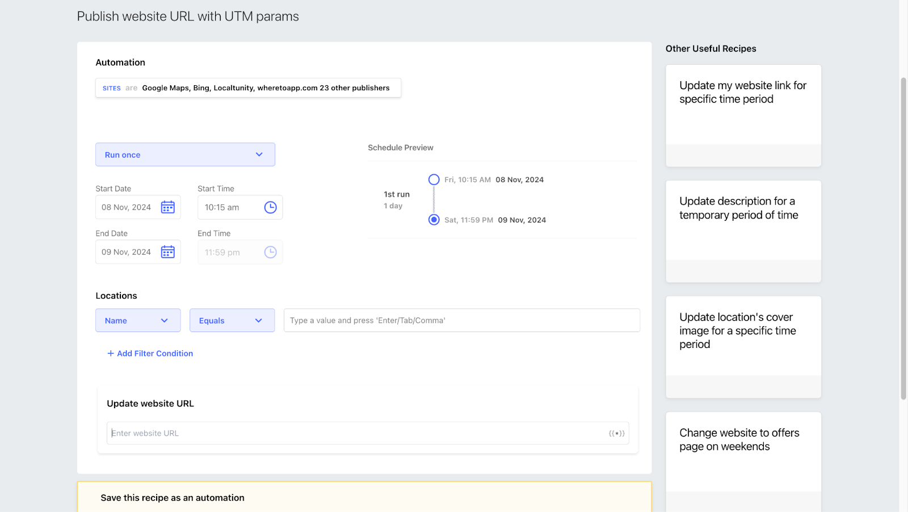This screenshot has height=512, width=908.
Task: Click the End Time clock icon
Action: (x=270, y=252)
